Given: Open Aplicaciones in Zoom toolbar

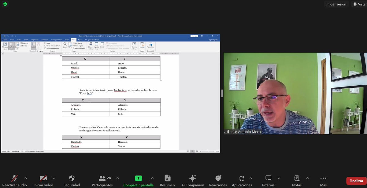Looking at the screenshot, I should pyautogui.click(x=242, y=181).
